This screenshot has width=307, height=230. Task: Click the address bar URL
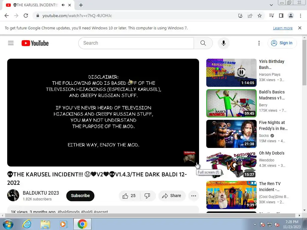[77, 16]
